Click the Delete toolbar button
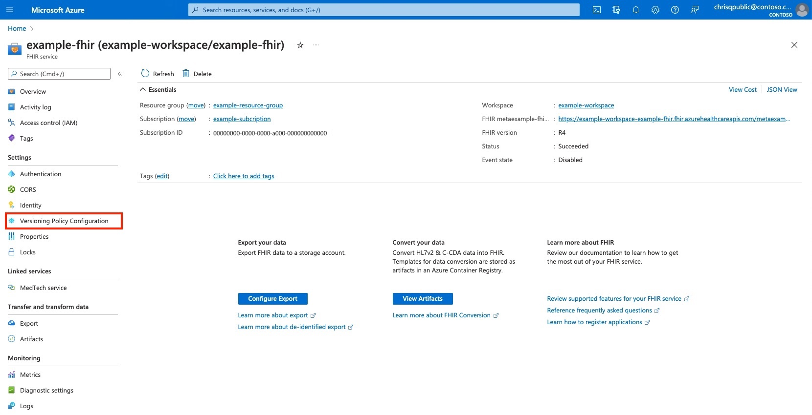812x415 pixels. (x=197, y=74)
